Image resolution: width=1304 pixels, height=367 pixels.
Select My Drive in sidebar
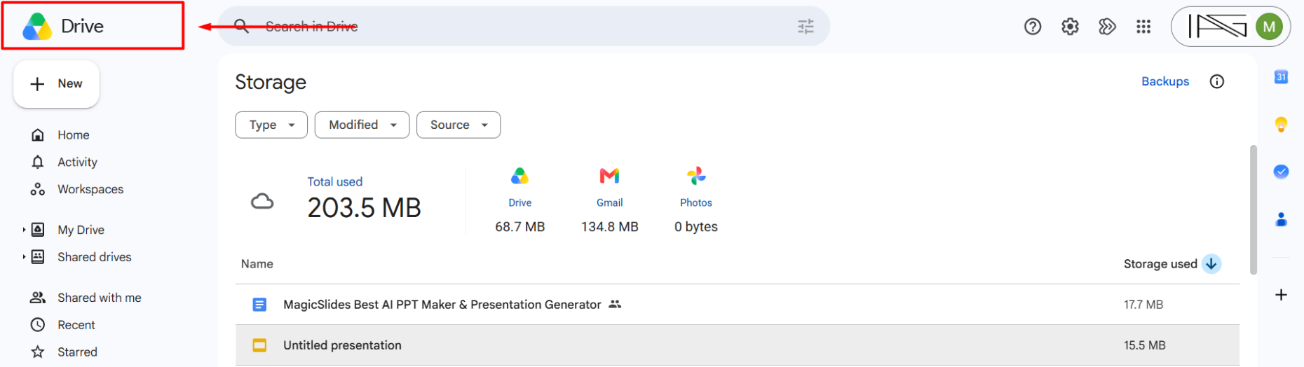click(81, 230)
